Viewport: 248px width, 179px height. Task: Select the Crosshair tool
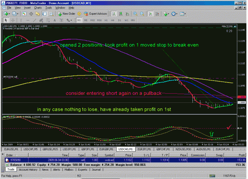(x=13, y=20)
